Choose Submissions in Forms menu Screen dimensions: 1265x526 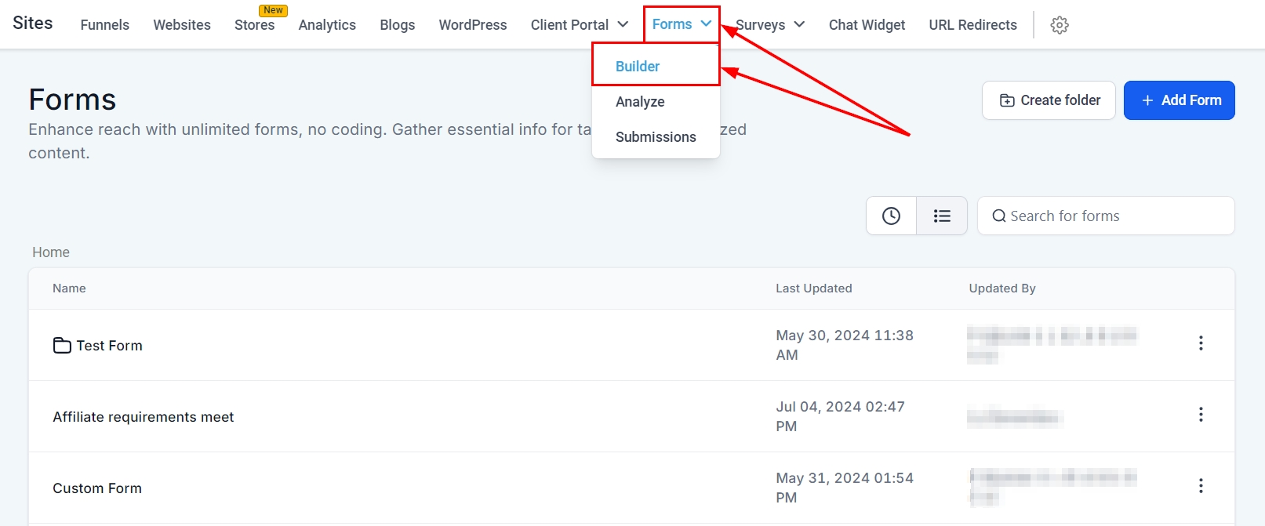tap(656, 137)
